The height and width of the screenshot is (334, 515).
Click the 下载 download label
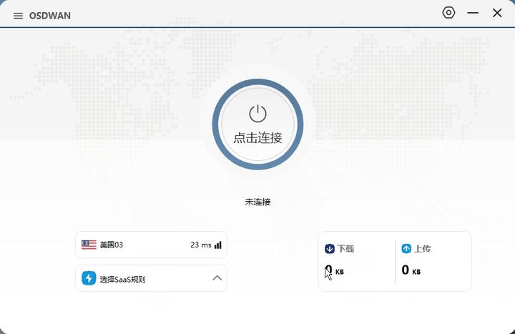point(346,249)
